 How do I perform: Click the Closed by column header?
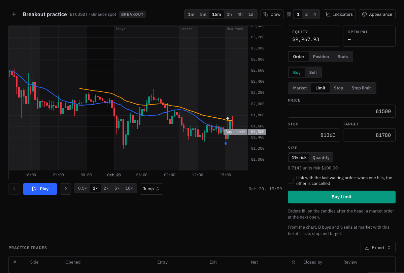click(x=313, y=262)
